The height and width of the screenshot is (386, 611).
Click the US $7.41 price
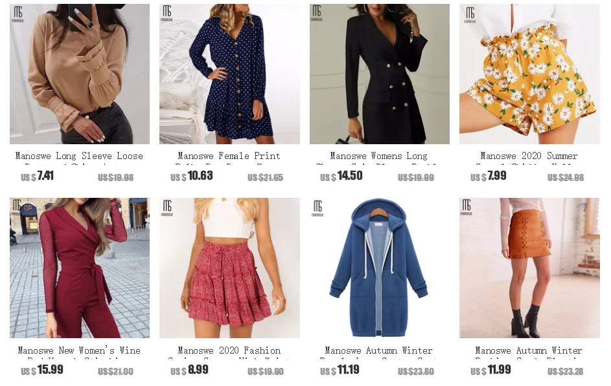click(x=38, y=176)
